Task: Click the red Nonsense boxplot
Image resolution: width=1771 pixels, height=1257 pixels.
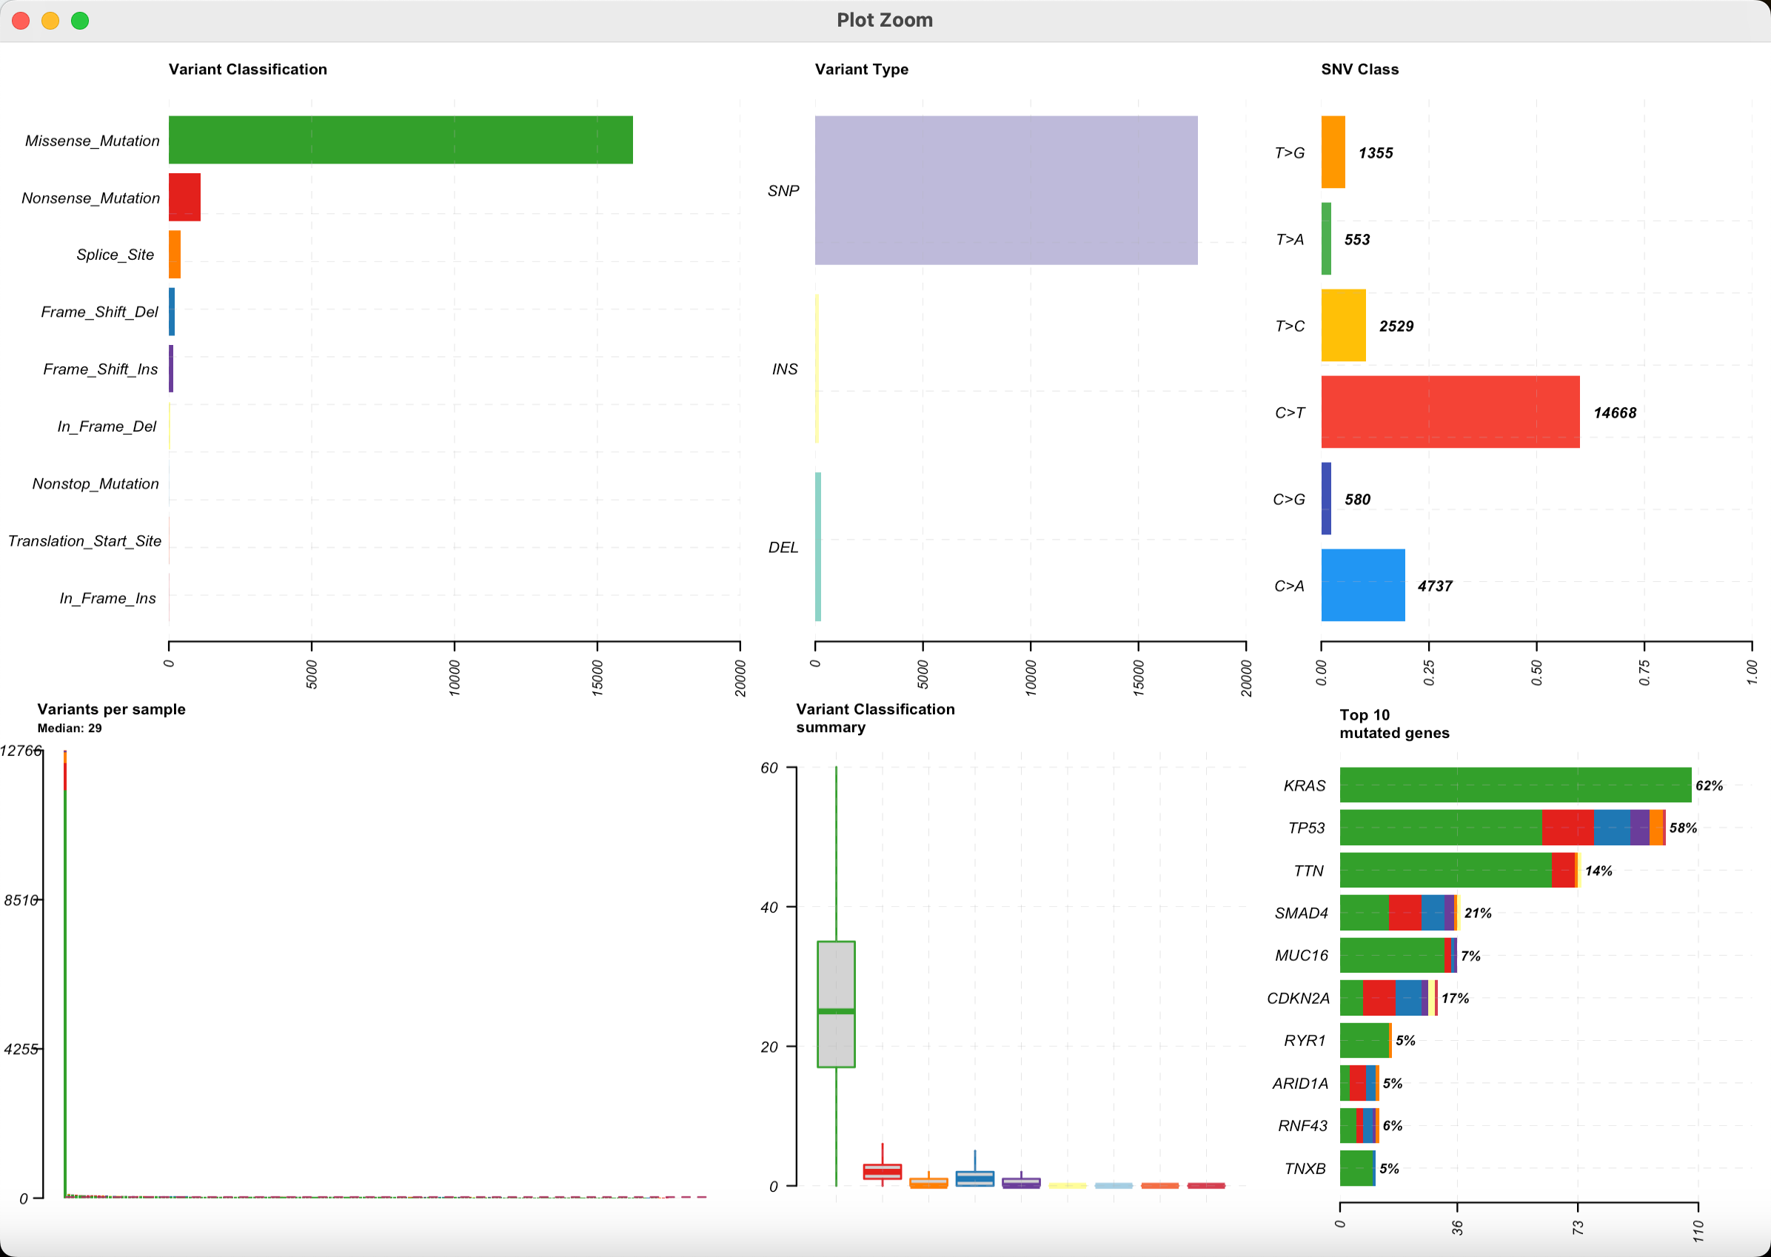Action: pos(883,1171)
